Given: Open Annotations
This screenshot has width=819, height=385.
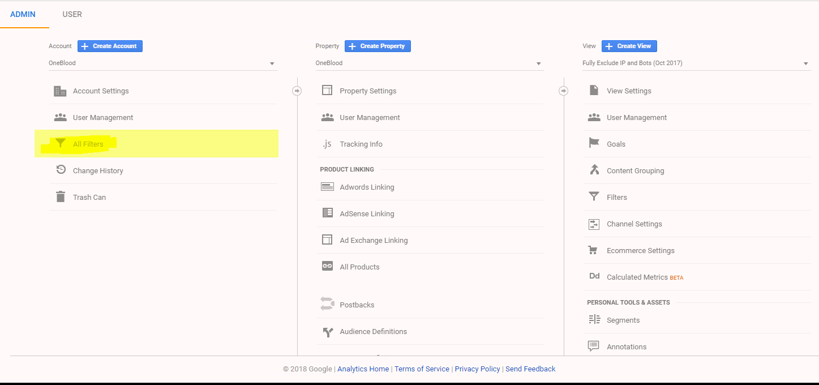Looking at the screenshot, I should (627, 347).
